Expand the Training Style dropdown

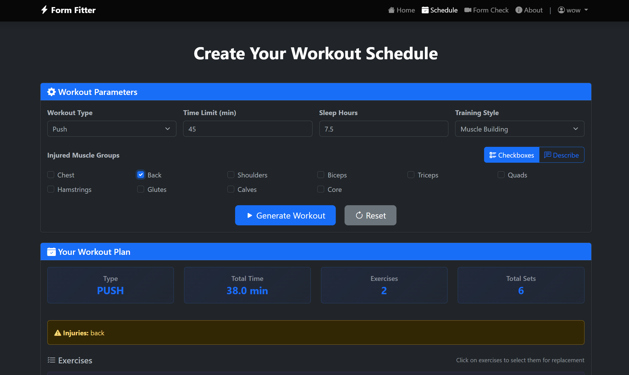520,129
